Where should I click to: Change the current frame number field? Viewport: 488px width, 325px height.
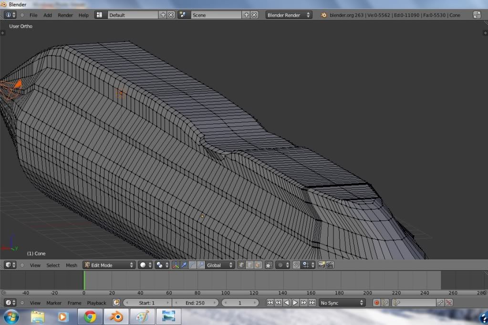239,303
